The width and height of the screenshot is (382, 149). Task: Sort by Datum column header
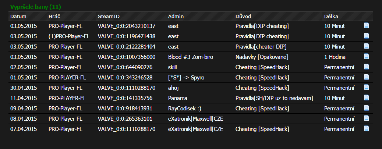point(18,17)
